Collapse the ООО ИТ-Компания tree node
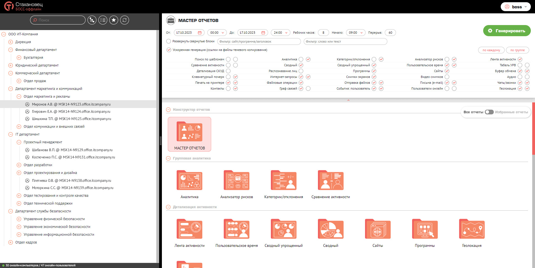This screenshot has width=535, height=268. pos(4,34)
